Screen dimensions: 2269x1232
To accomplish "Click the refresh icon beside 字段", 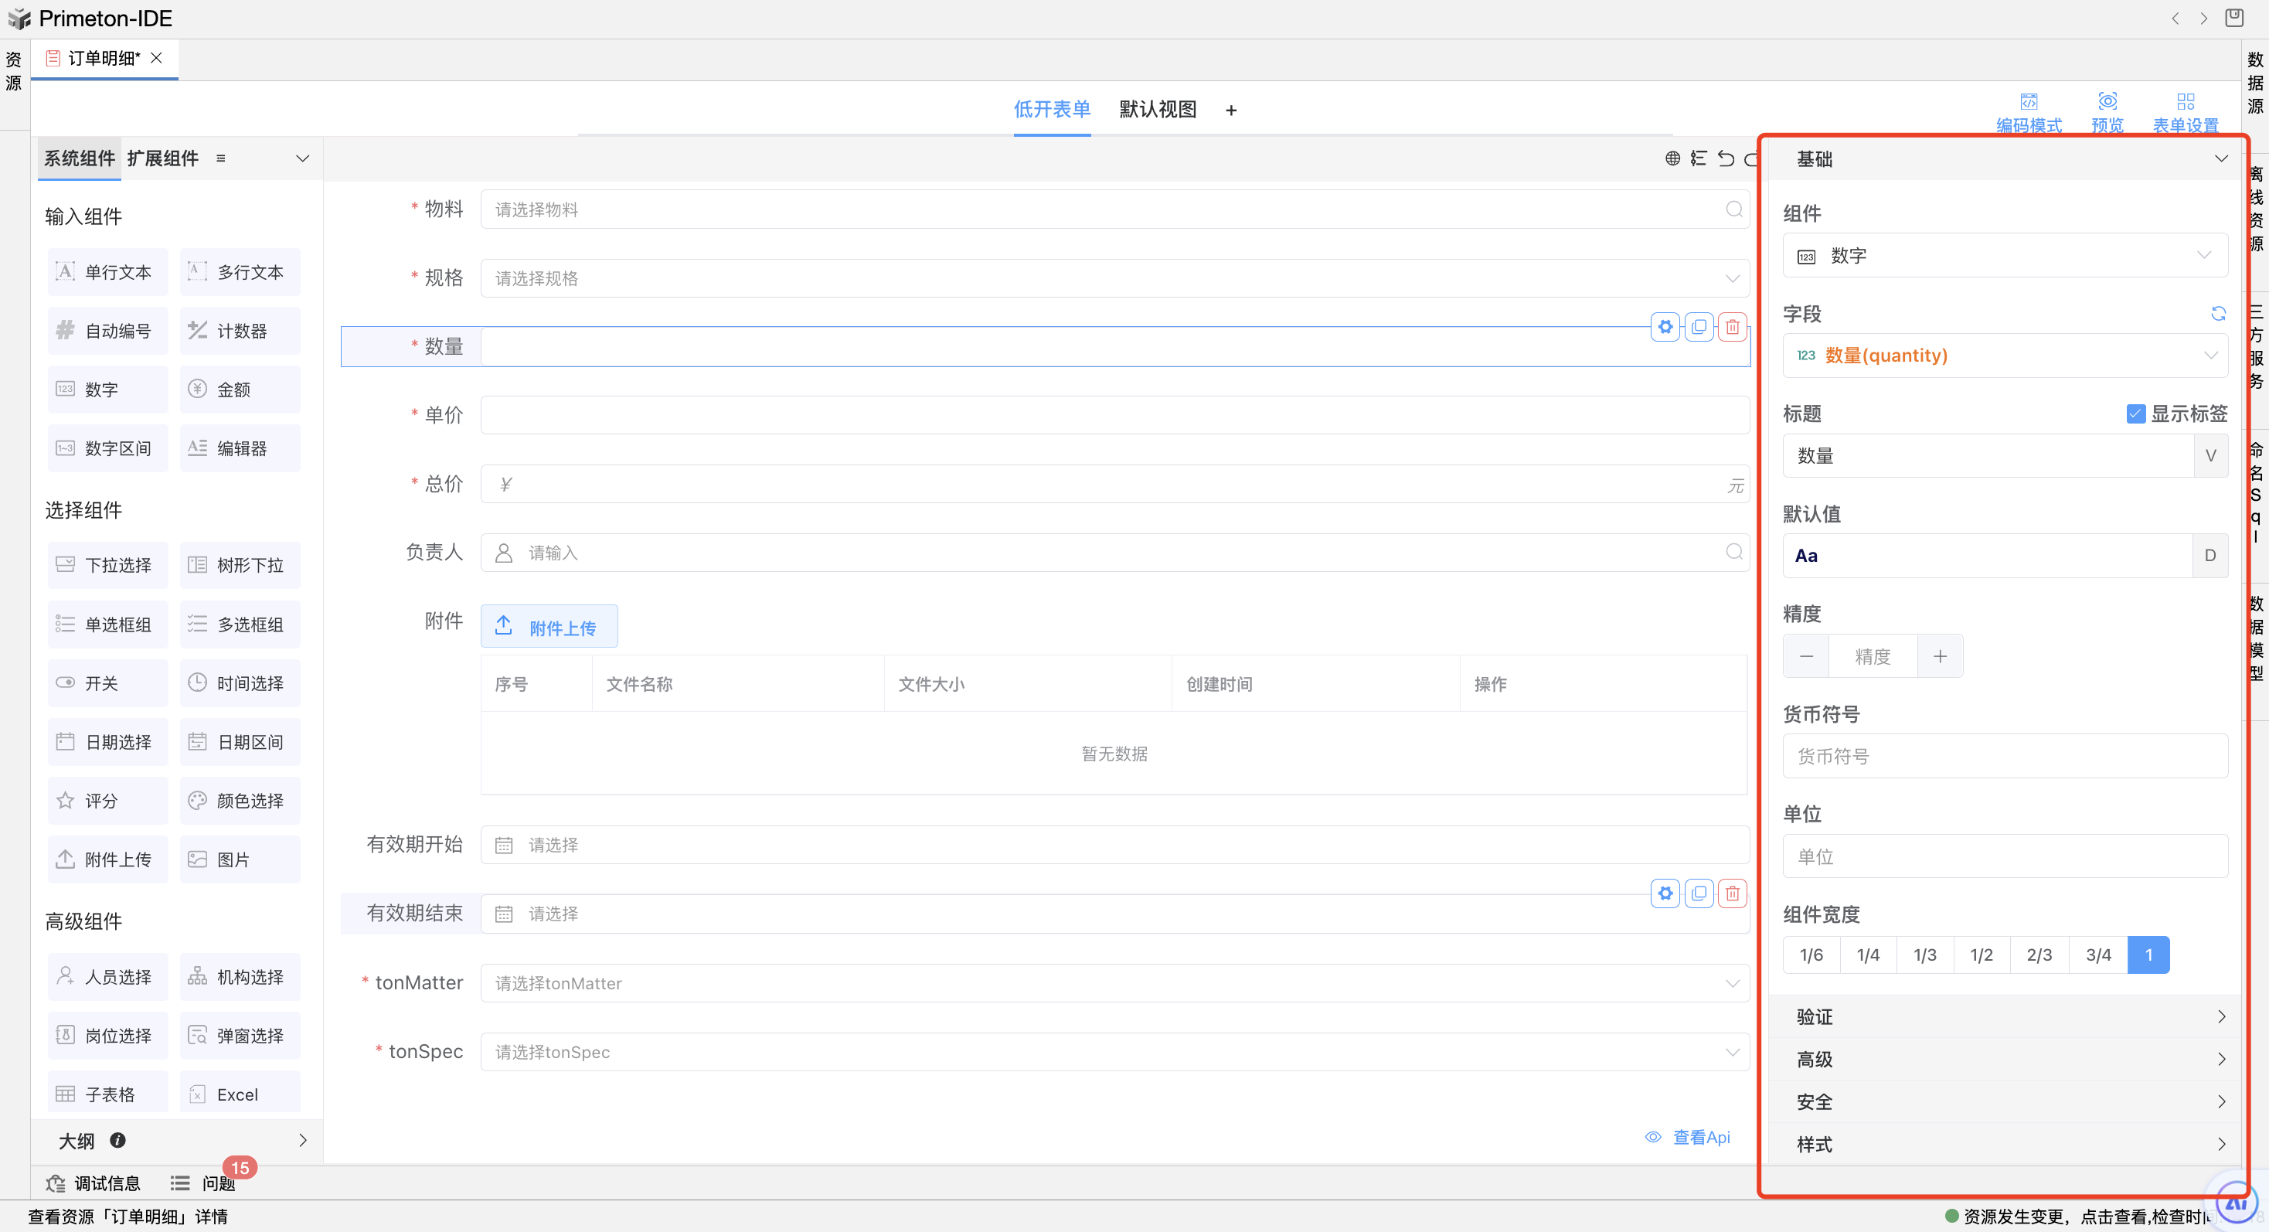I will tap(2218, 314).
